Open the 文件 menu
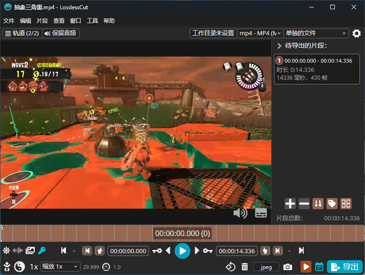This screenshot has width=365, height=275. click(x=9, y=21)
